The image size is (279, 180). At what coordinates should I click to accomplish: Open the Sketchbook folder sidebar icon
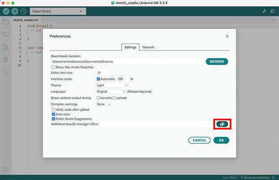(x=6, y=22)
